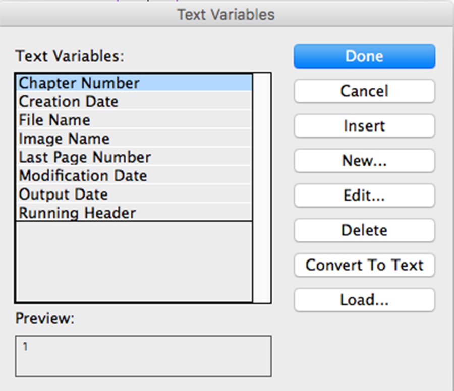Click the Text Variables list scrollbar
The image size is (454, 391).
click(261, 187)
